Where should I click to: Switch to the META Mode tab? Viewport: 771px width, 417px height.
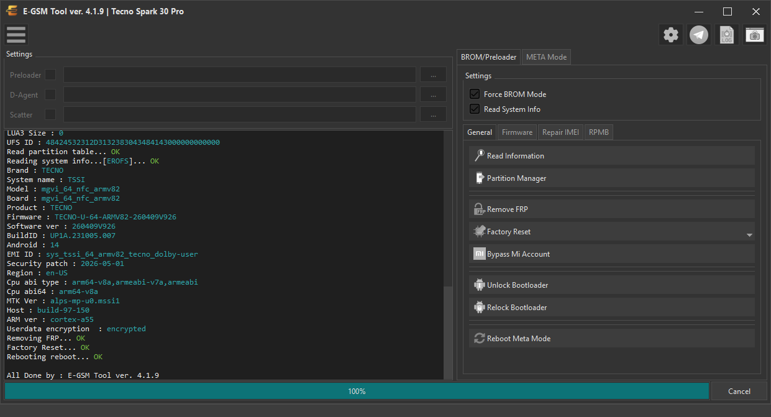(x=546, y=57)
